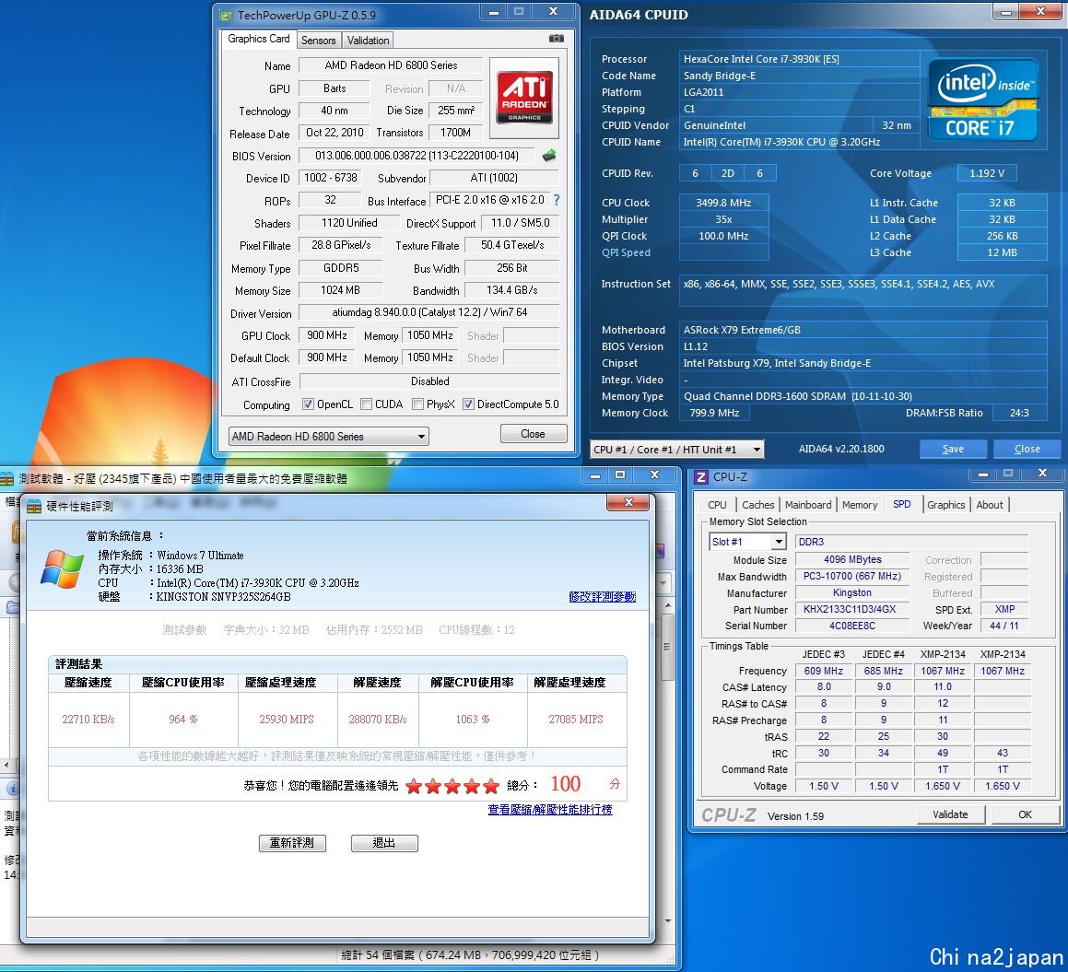Image resolution: width=1068 pixels, height=972 pixels.
Task: Toggle the DirectCompute 5.0 checkbox
Action: point(468,404)
